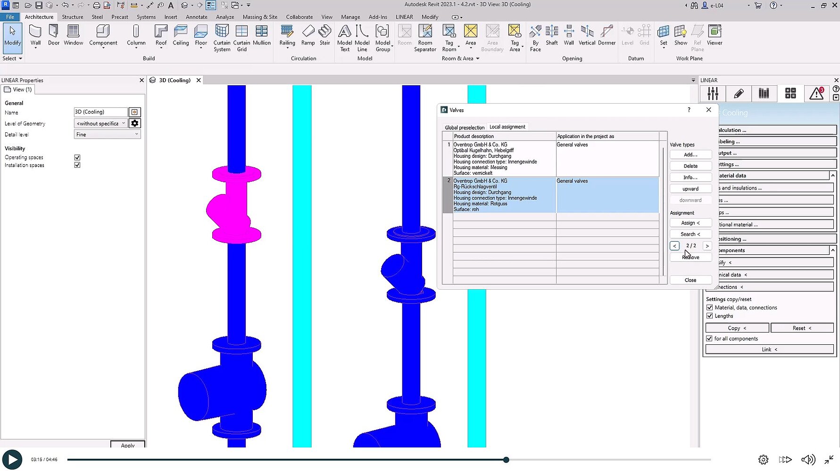
Task: Select the Wall tool in ribbon
Action: pyautogui.click(x=35, y=36)
